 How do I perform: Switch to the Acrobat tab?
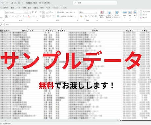coord(55,8)
